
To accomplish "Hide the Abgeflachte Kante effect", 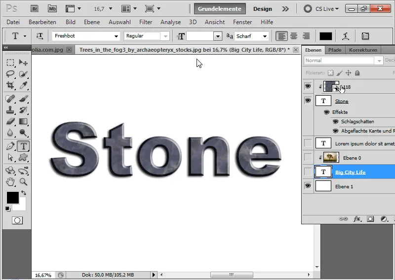I will [335, 131].
